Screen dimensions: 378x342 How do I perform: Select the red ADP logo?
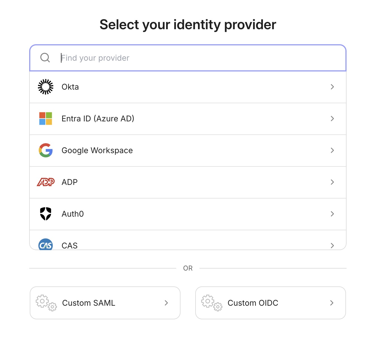(x=45, y=182)
